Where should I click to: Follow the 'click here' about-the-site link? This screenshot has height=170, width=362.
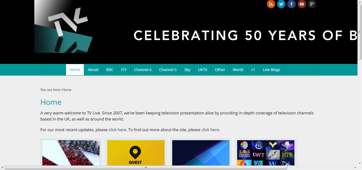[x=210, y=130]
